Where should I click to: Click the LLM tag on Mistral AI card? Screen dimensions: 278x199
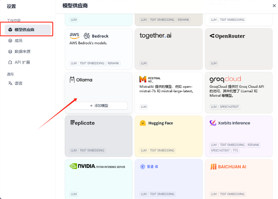coord(144,107)
